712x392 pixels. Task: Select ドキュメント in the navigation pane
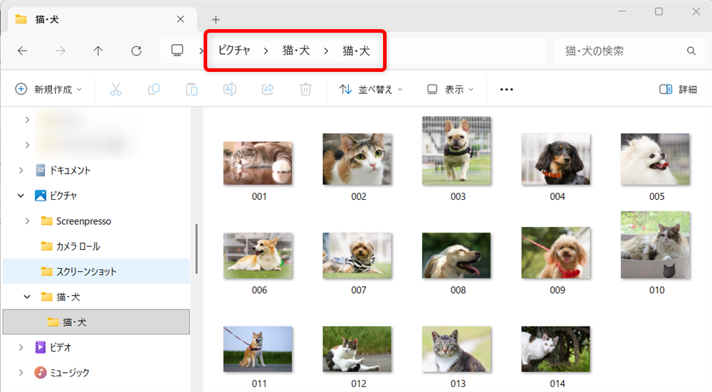63,170
